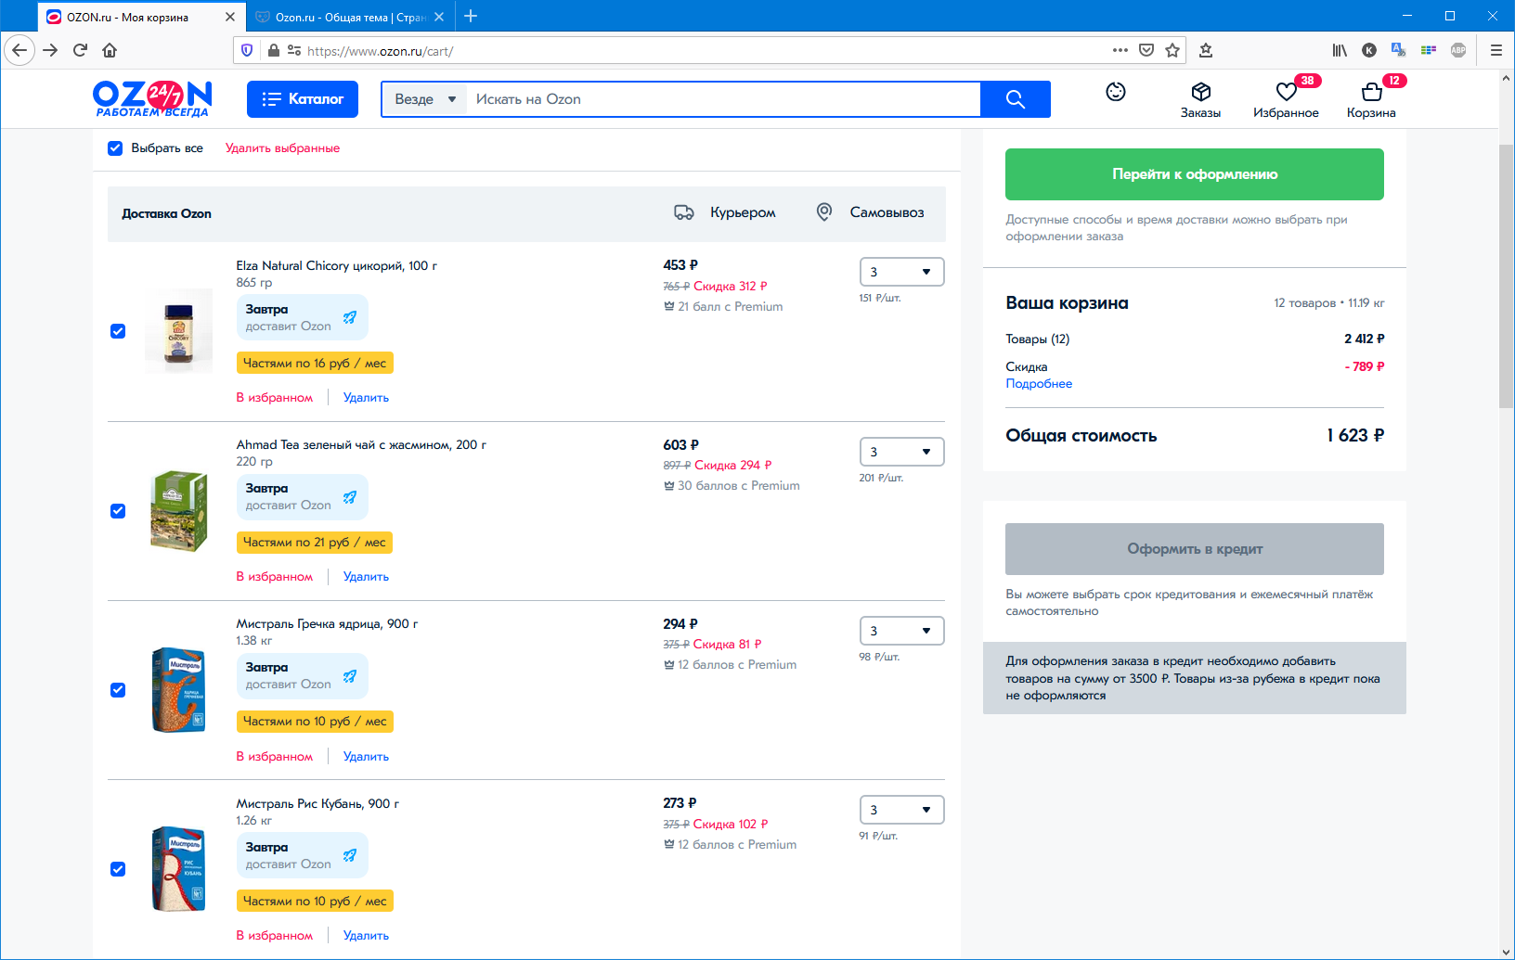Screen dimensions: 1515x960
Task: Open the Корзина cart icon
Action: coord(1371,100)
